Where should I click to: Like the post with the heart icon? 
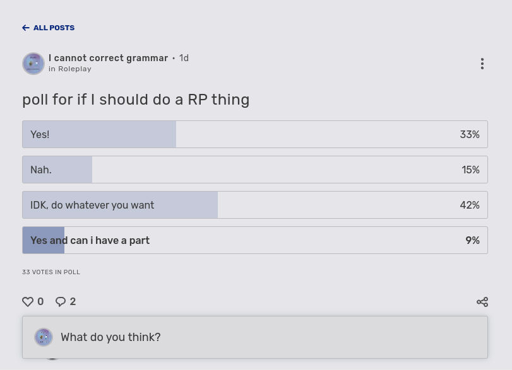(x=28, y=302)
